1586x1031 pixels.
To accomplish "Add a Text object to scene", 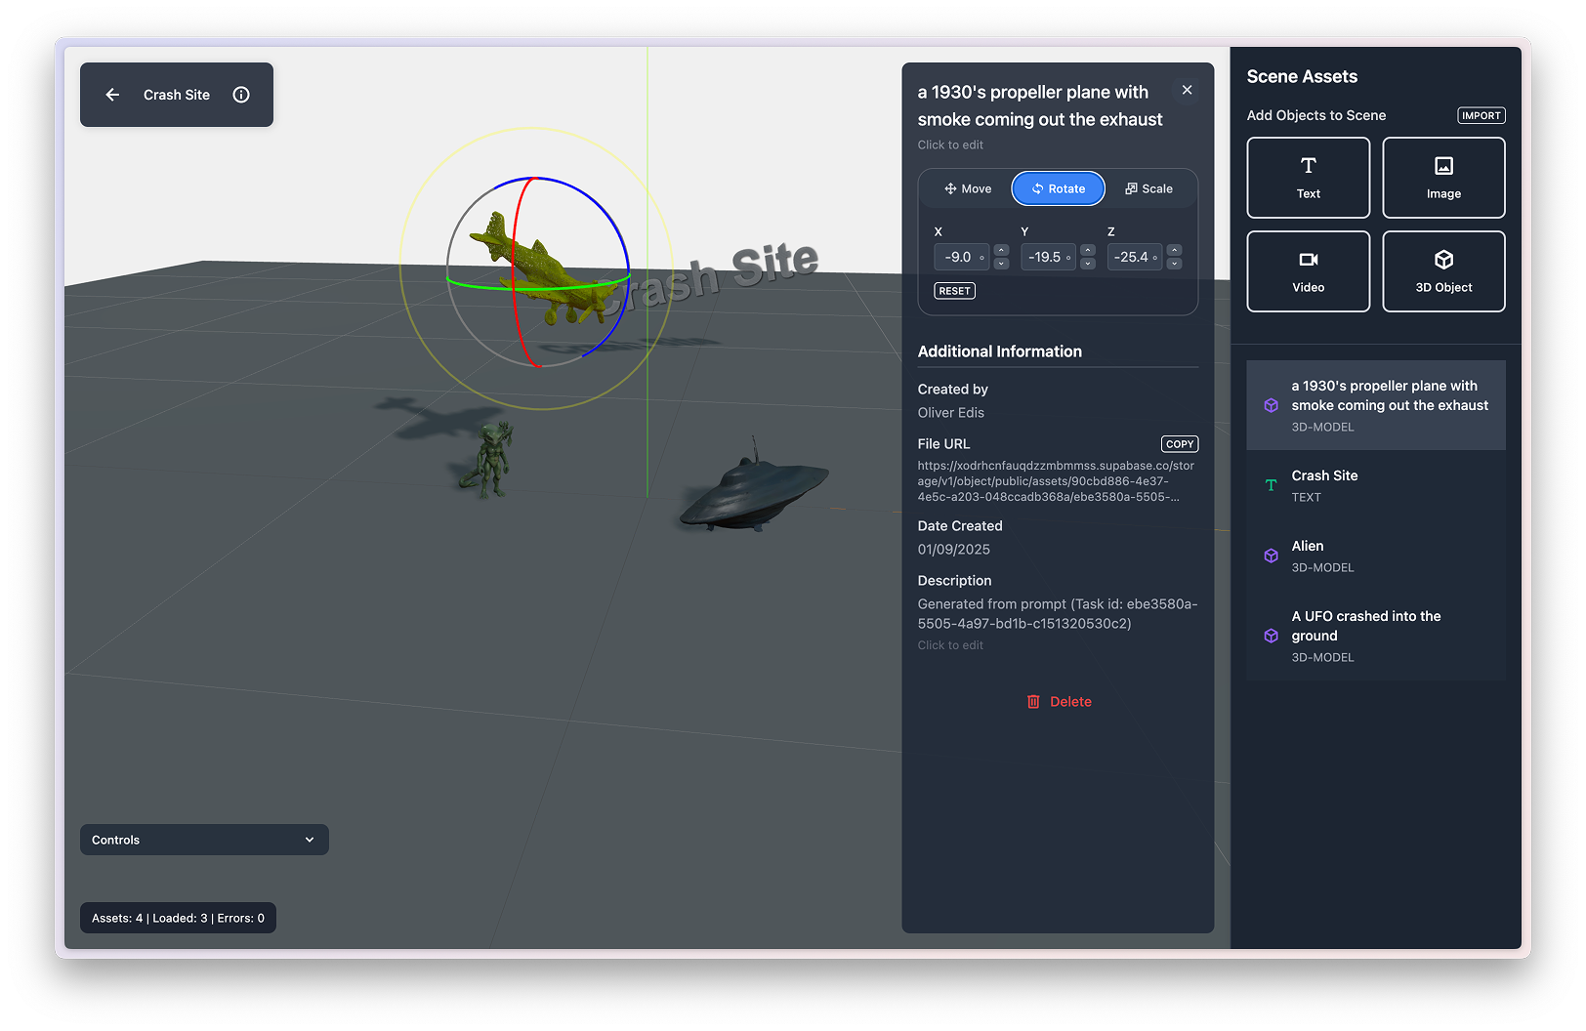I will point(1308,178).
